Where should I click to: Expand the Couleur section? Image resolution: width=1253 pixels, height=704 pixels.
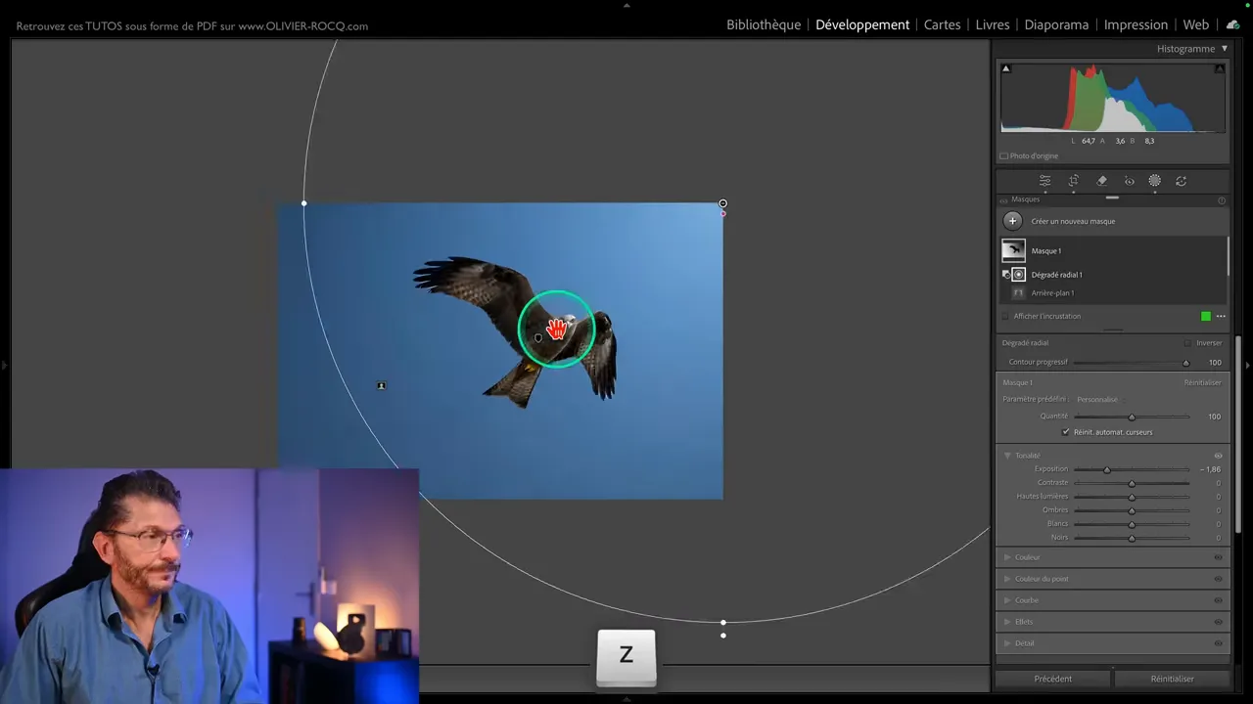tap(1007, 557)
